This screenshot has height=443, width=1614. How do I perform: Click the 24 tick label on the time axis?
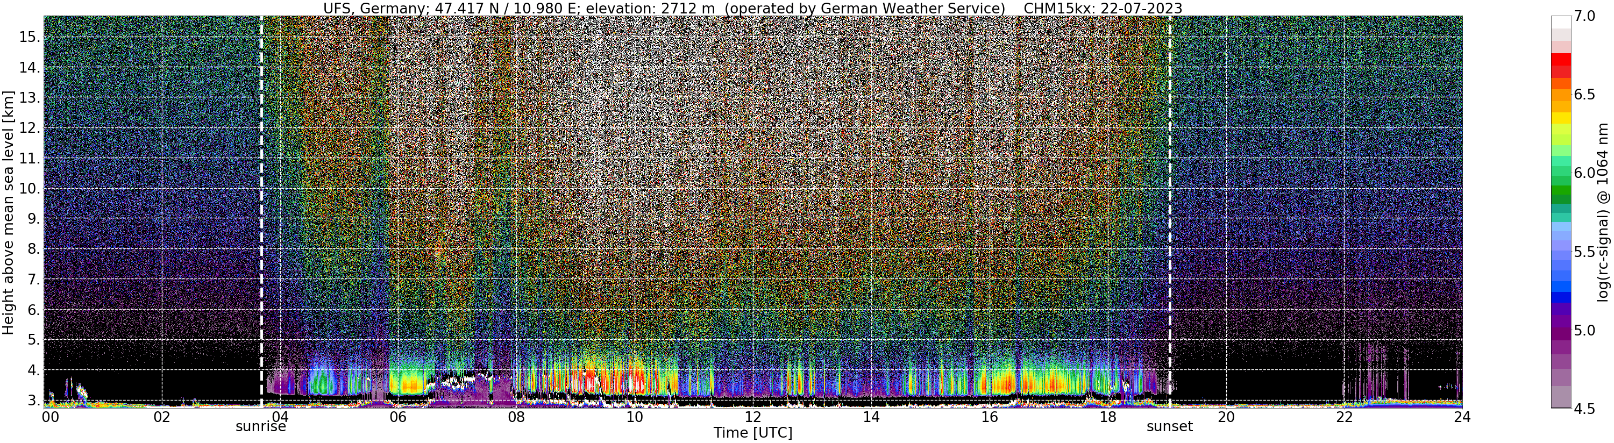pos(1462,417)
